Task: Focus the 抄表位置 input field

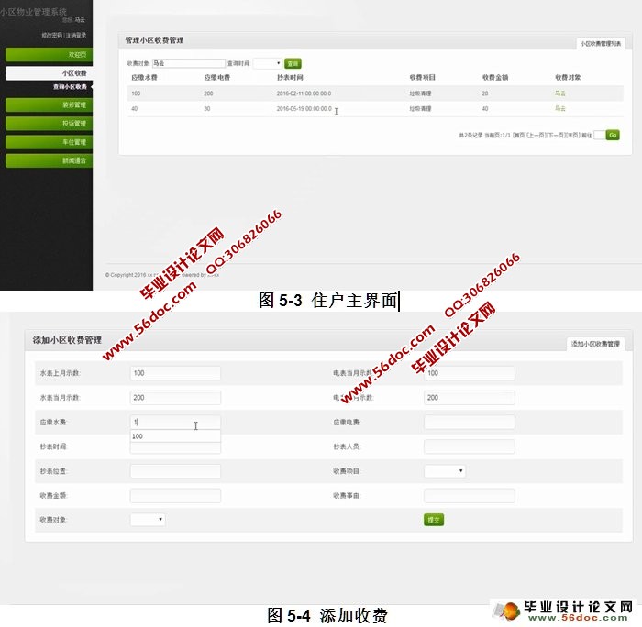Action: click(x=175, y=471)
